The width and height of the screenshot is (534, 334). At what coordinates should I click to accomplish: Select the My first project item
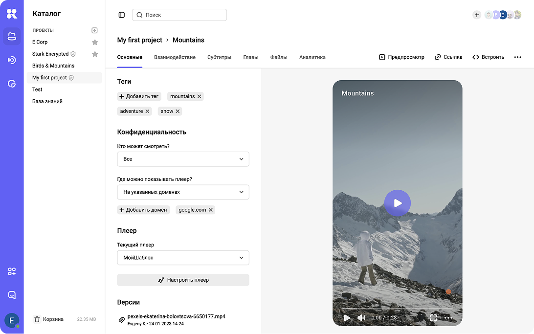[x=65, y=78]
